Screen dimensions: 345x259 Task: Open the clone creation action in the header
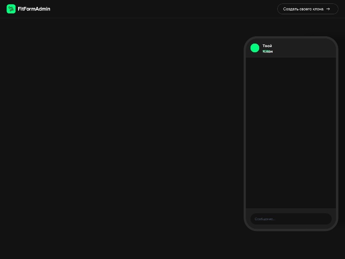click(307, 9)
